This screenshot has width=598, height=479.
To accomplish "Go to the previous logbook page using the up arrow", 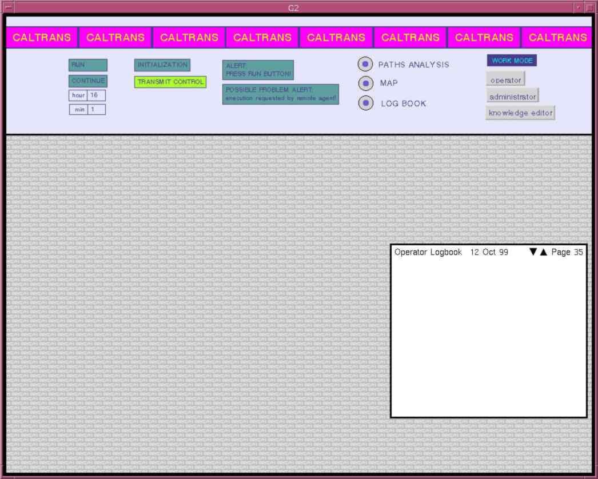I will [544, 252].
